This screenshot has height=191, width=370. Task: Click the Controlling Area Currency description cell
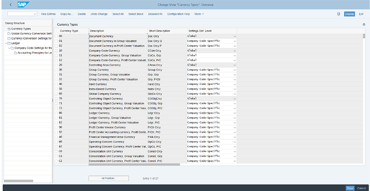(x=118, y=65)
